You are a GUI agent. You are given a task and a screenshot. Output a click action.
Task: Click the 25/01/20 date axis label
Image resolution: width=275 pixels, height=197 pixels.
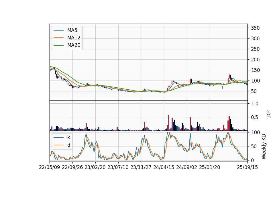click(x=210, y=167)
